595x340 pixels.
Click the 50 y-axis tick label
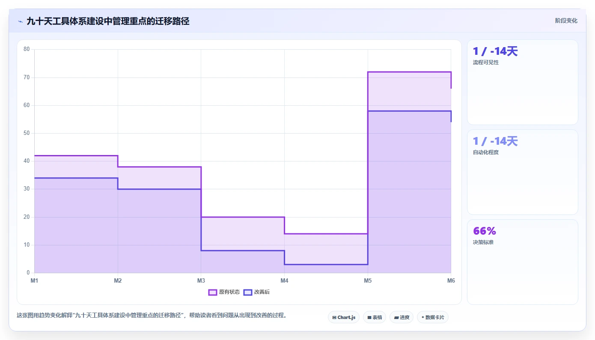click(x=27, y=133)
